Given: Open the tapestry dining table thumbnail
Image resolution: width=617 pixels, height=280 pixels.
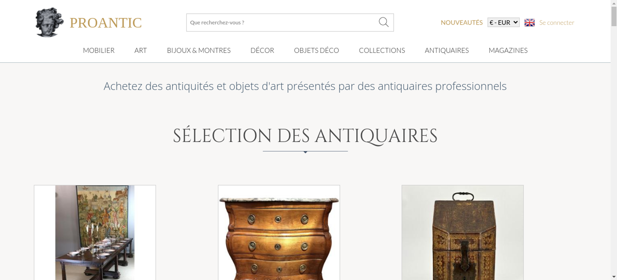Looking at the screenshot, I should [x=95, y=233].
